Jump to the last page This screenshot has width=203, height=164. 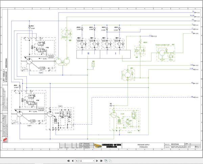(101, 161)
